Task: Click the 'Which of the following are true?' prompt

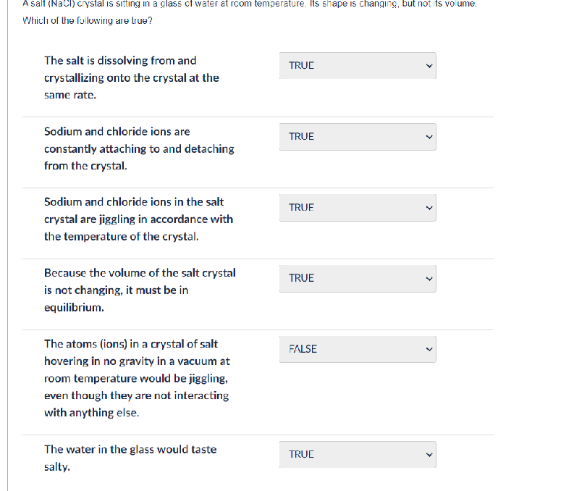Action: click(x=88, y=20)
